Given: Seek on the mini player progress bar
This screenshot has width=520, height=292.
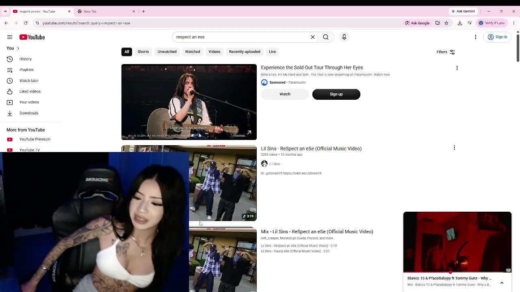Looking at the screenshot, I should [x=457, y=272].
